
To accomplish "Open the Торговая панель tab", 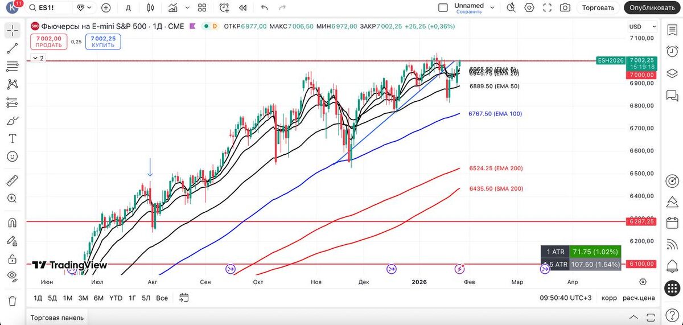I will coord(57,318).
